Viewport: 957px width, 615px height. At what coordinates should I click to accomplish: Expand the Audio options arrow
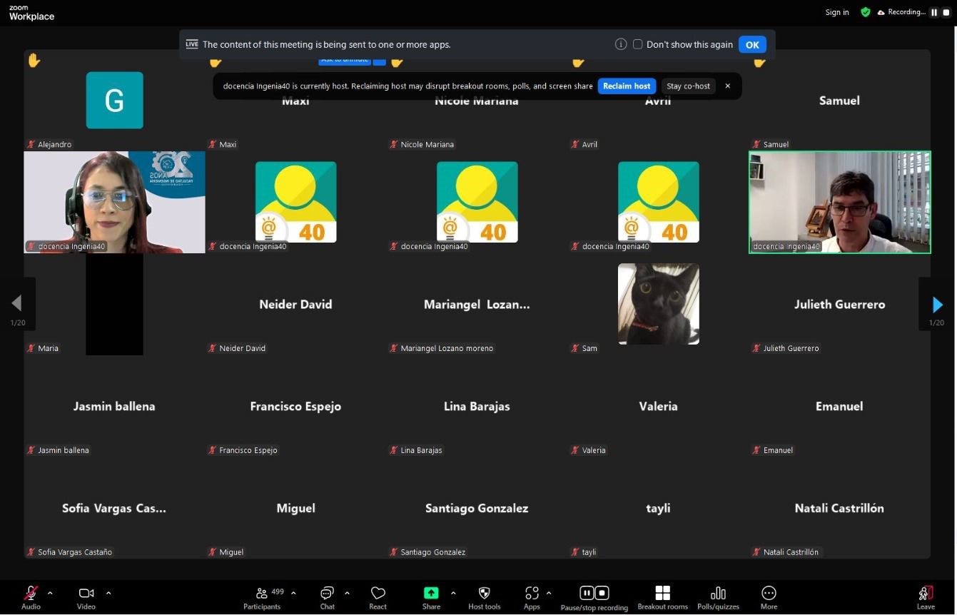(x=50, y=593)
